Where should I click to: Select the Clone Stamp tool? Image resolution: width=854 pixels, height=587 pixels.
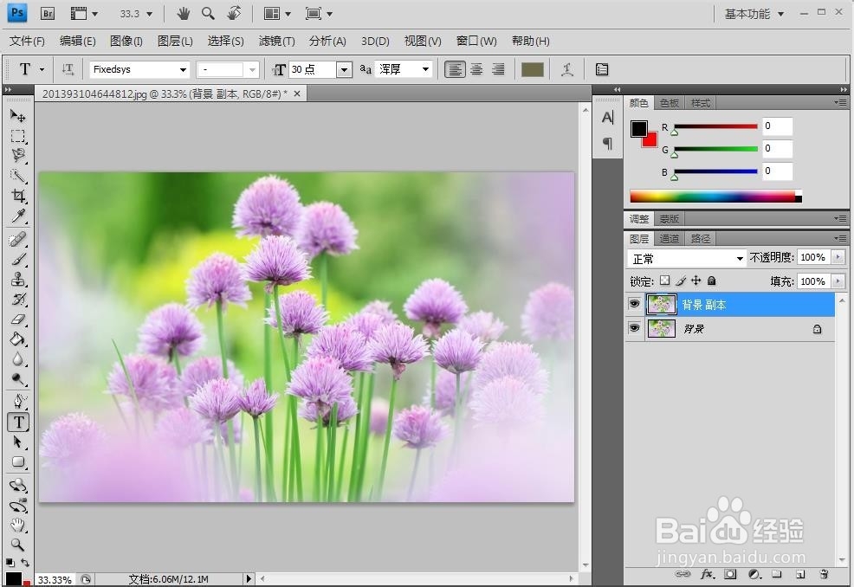tap(18, 280)
